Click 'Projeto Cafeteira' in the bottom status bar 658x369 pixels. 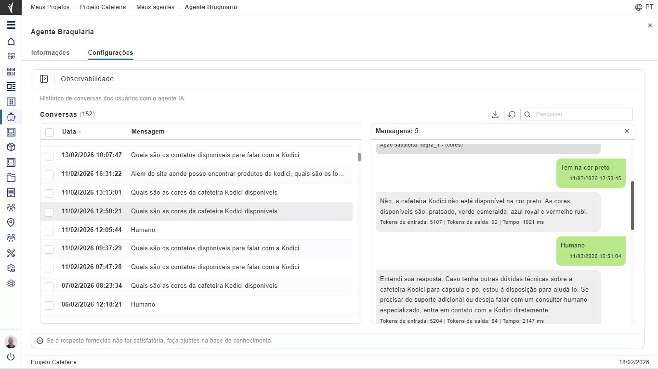click(x=53, y=362)
